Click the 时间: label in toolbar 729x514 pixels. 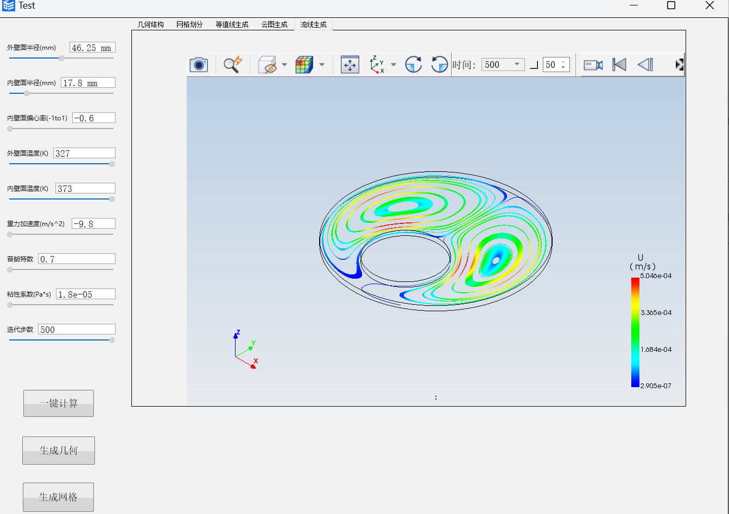[464, 65]
